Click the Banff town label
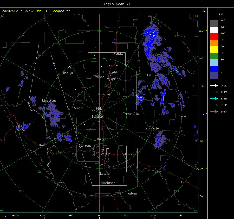The height and width of the screenshot is (219, 234). coord(43,145)
